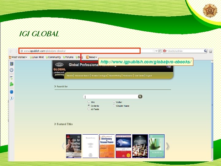
Task: Open the green puzzle add-ons sidebar icon
Action: 12,84
